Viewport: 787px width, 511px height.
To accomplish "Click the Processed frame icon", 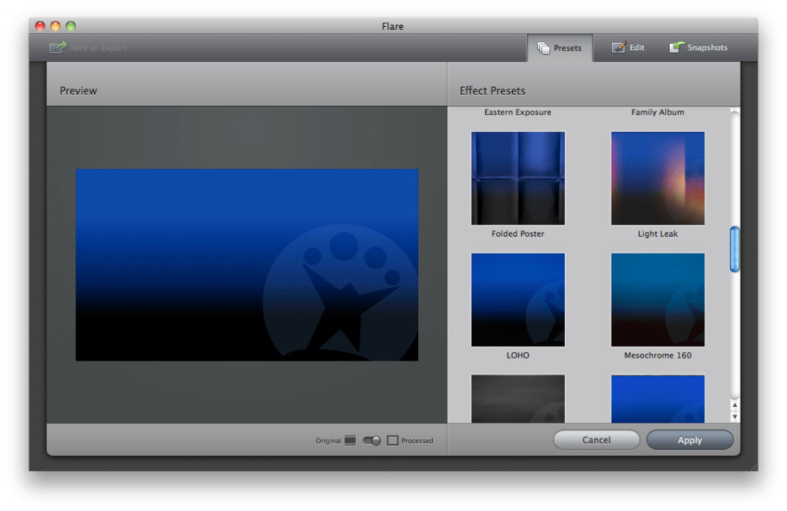I will coord(393,440).
